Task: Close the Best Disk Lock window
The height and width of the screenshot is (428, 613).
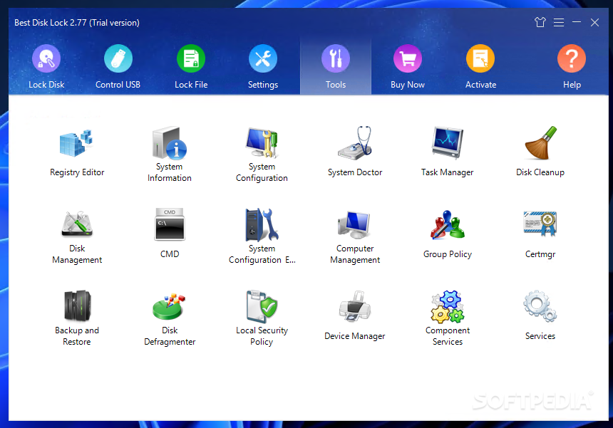Action: [x=594, y=22]
